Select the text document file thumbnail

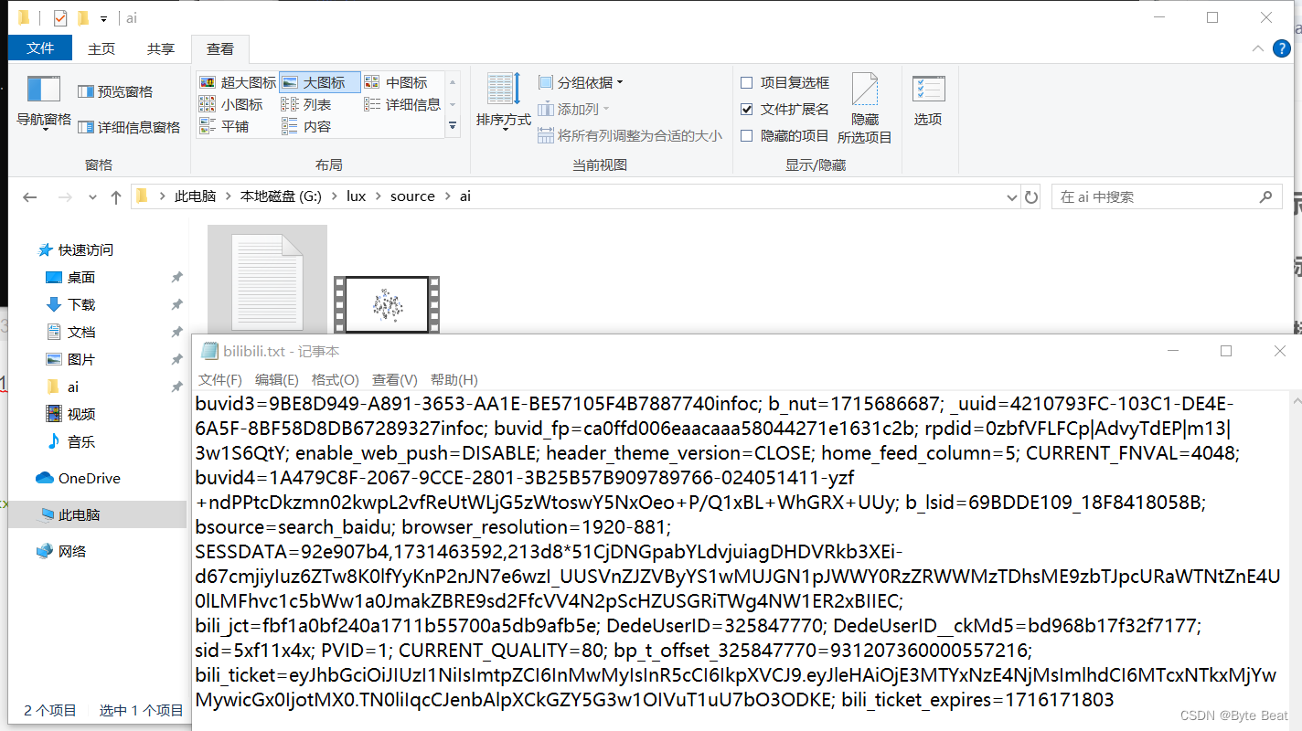tap(267, 281)
